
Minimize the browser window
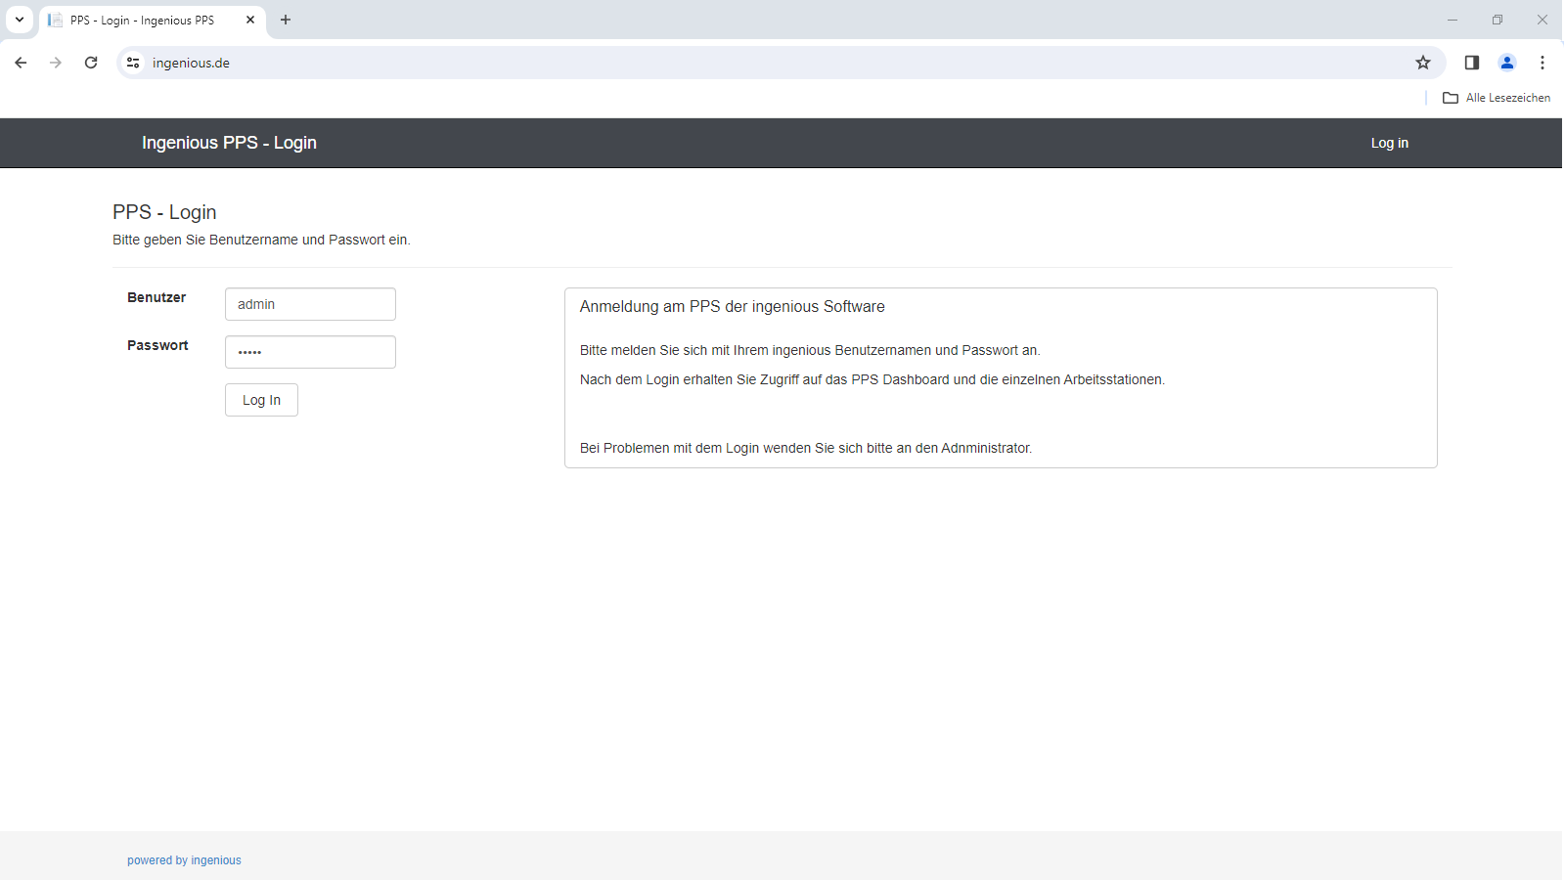click(1453, 20)
